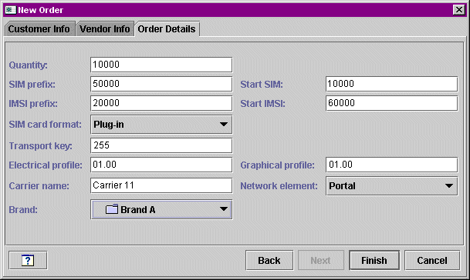Select the Order Details tab
This screenshot has height=280, width=470.
click(x=167, y=29)
